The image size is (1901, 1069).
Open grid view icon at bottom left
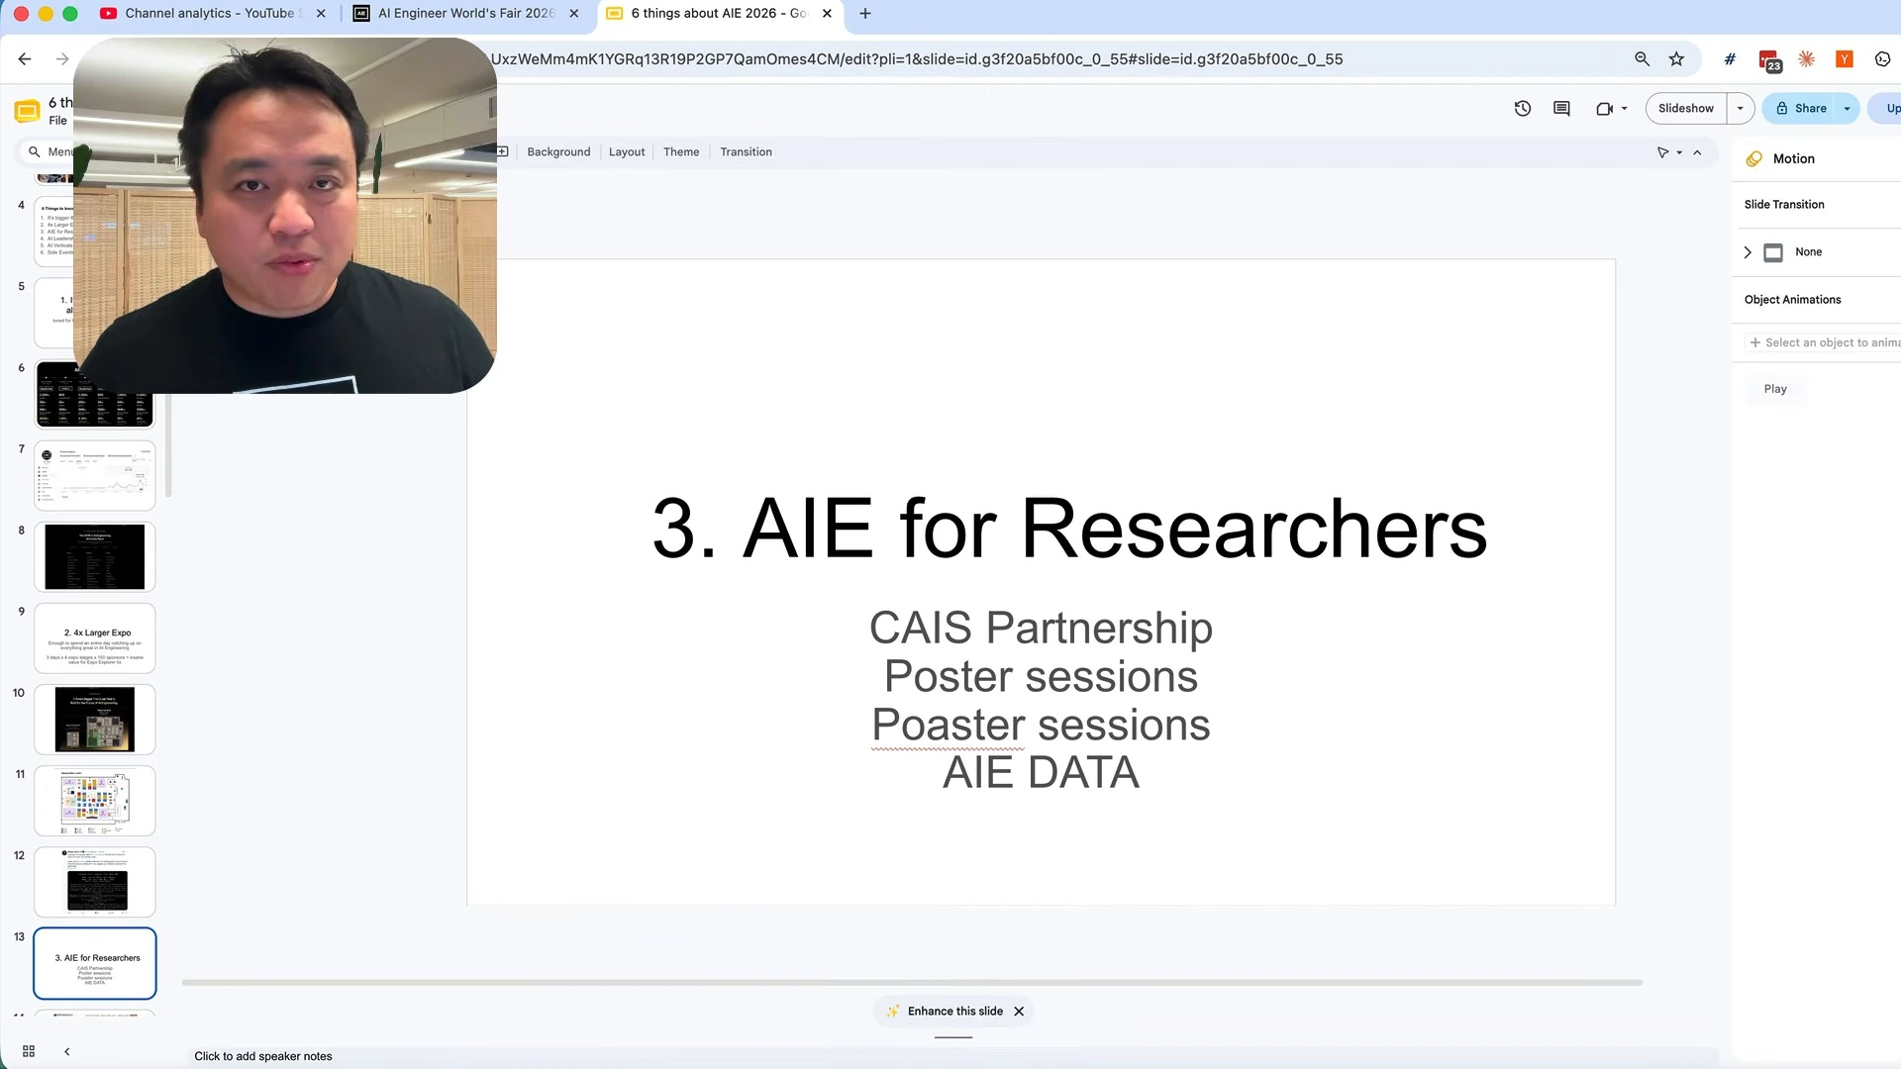pyautogui.click(x=29, y=1051)
